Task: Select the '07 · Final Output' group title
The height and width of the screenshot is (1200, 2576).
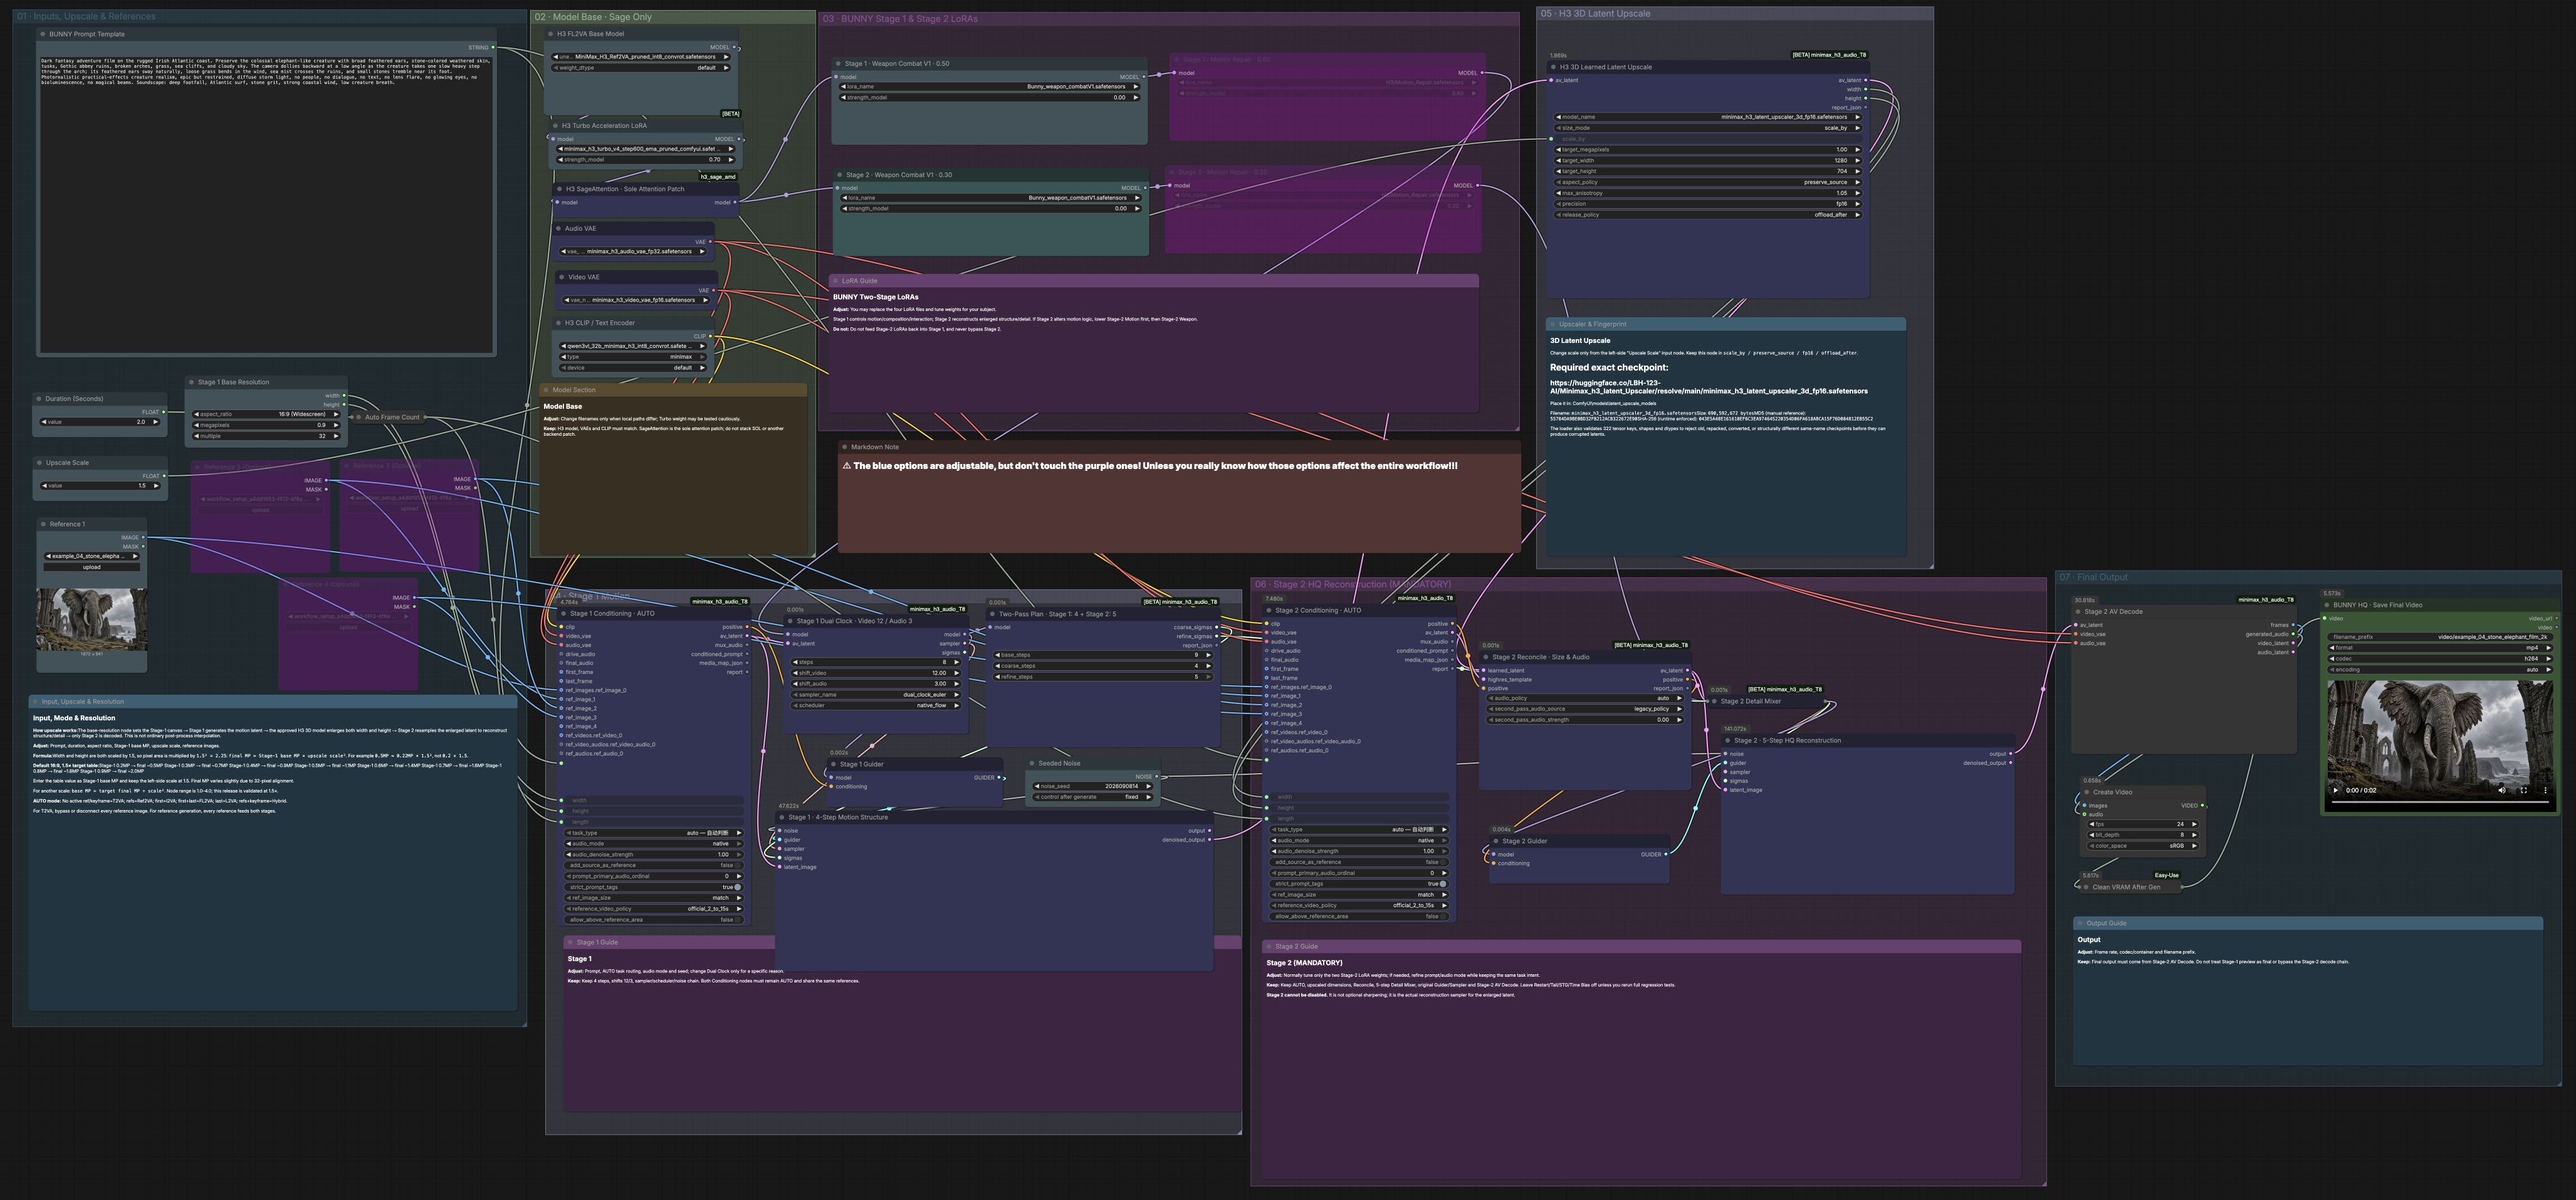Action: coord(2093,578)
